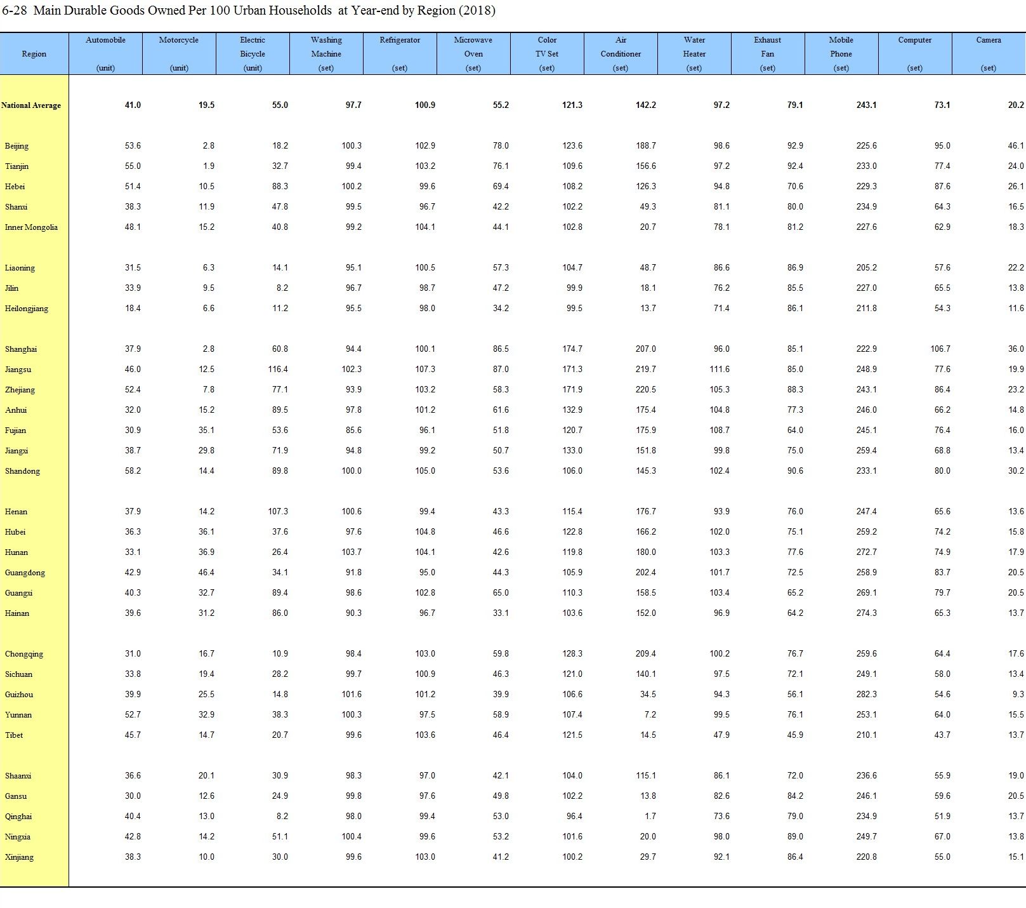This screenshot has height=908, width=1026.
Task: Click the Beijing row label
Action: point(16,146)
